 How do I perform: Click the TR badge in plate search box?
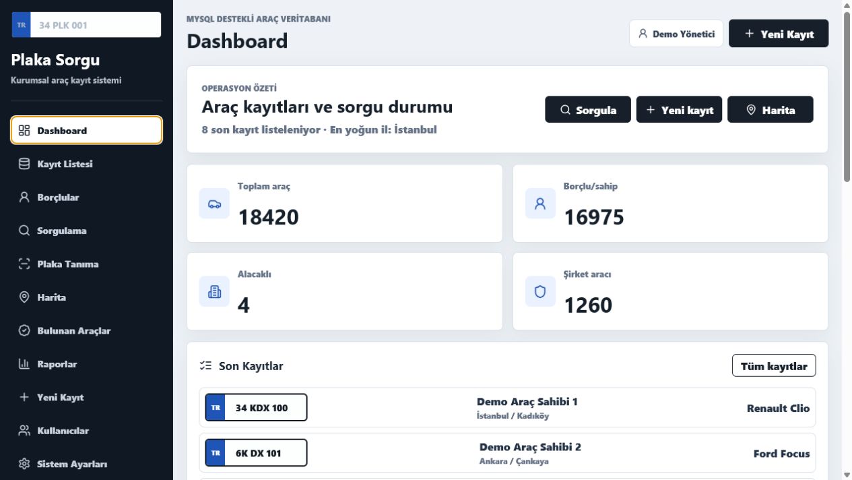[22, 25]
